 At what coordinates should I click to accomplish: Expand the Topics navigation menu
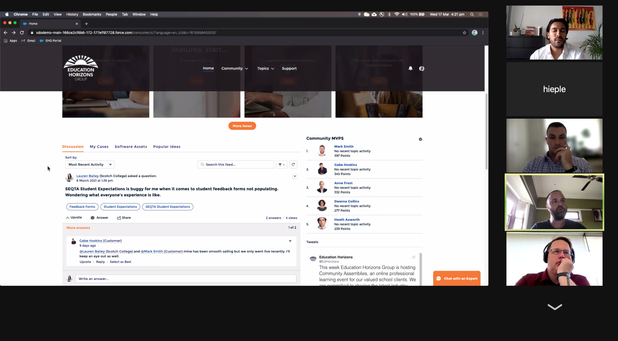click(x=265, y=68)
